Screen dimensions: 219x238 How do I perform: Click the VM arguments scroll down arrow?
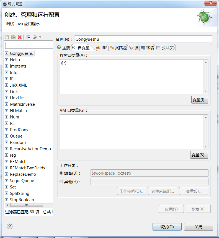coord(206,146)
